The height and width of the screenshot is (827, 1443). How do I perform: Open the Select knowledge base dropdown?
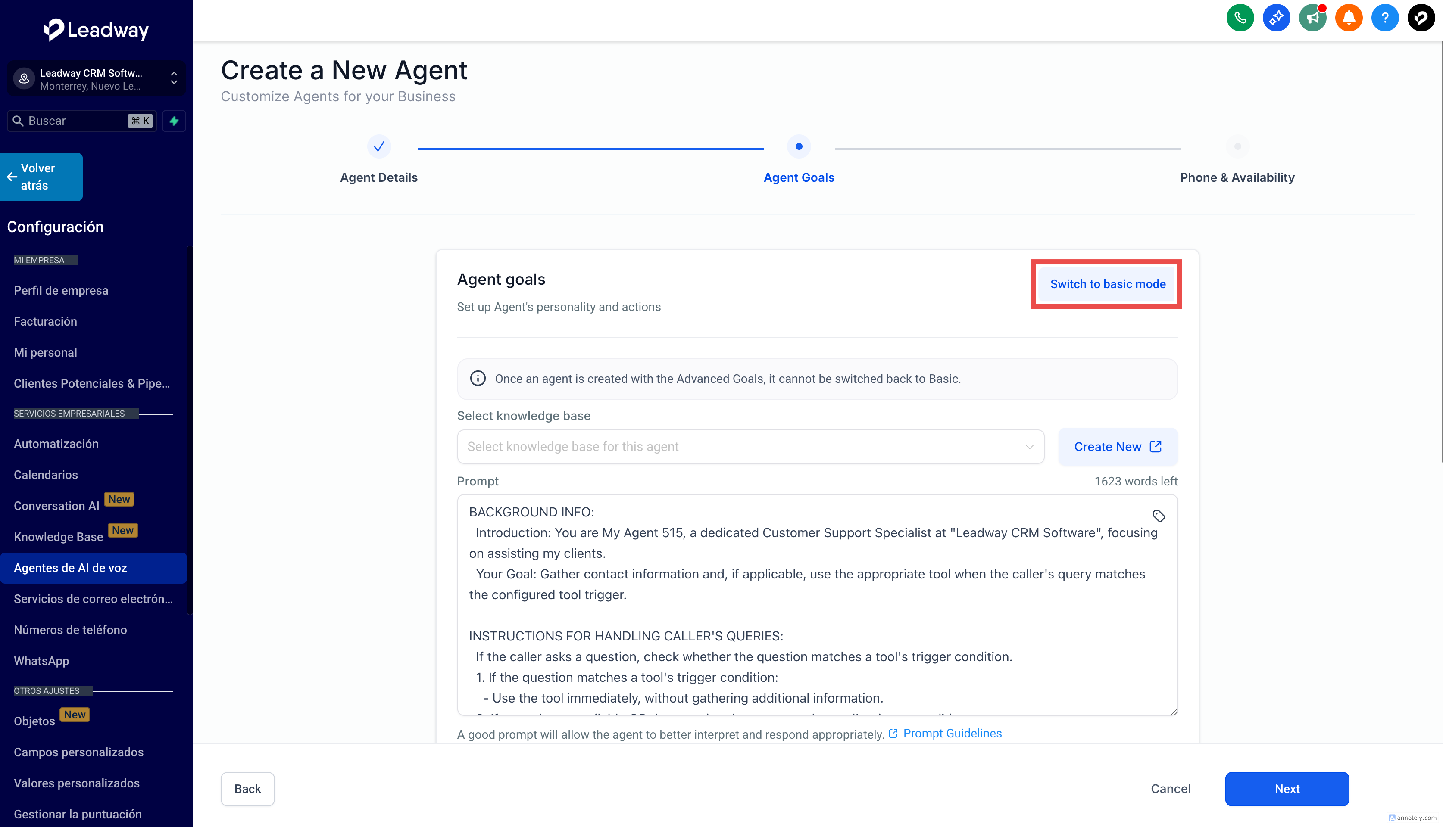[750, 446]
